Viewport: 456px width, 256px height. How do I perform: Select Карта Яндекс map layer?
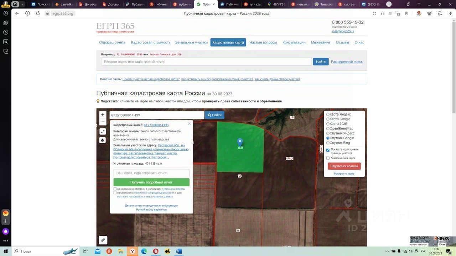(328, 114)
